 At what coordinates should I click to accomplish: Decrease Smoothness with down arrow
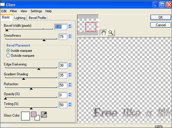tap(70, 37)
